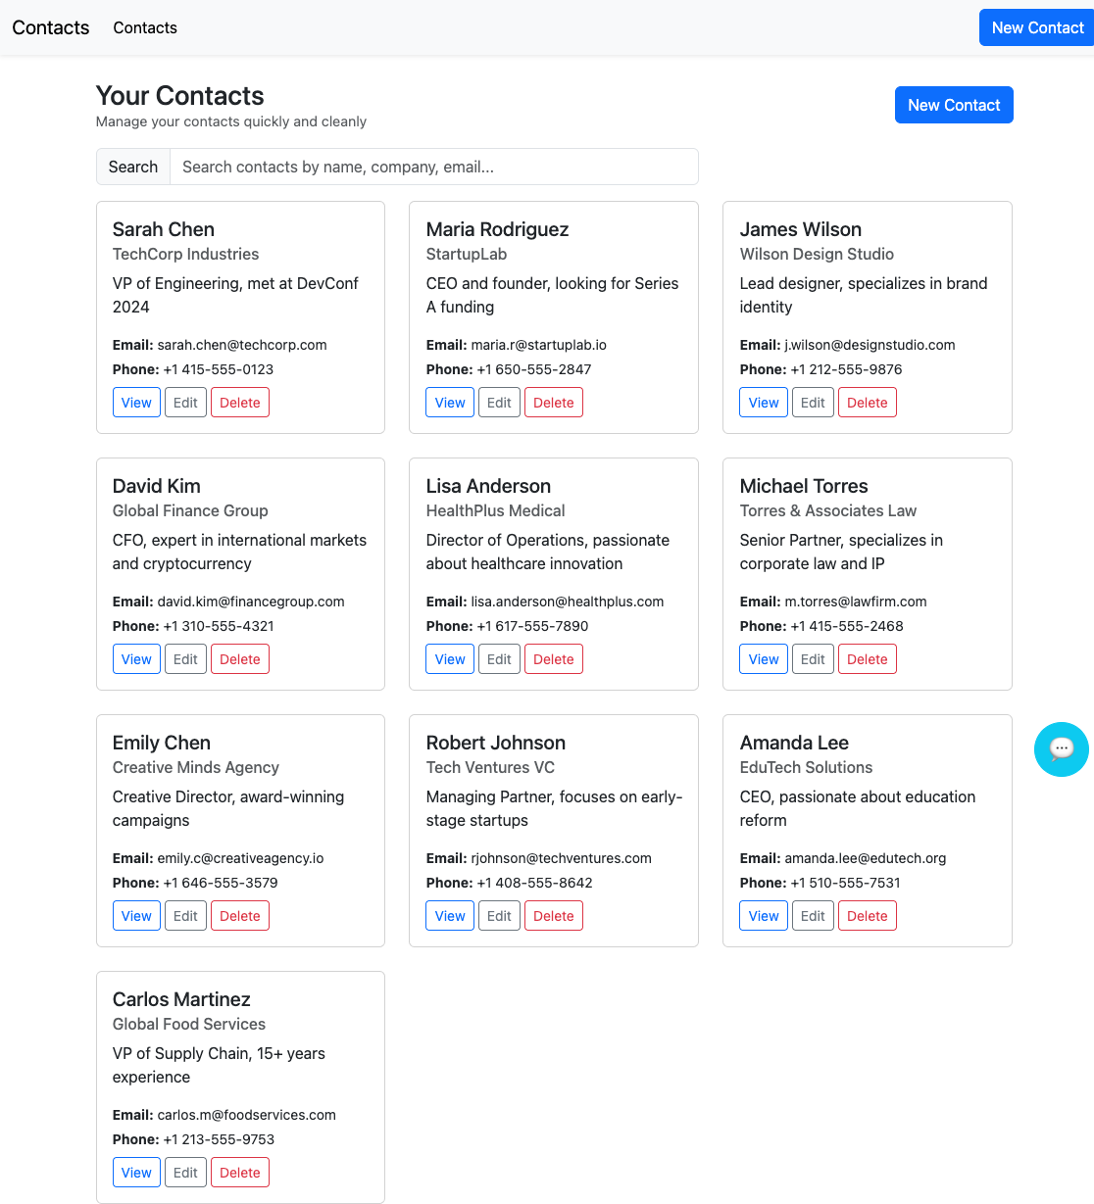
Task: Click the Carlos Martinez card name
Action: tap(181, 999)
